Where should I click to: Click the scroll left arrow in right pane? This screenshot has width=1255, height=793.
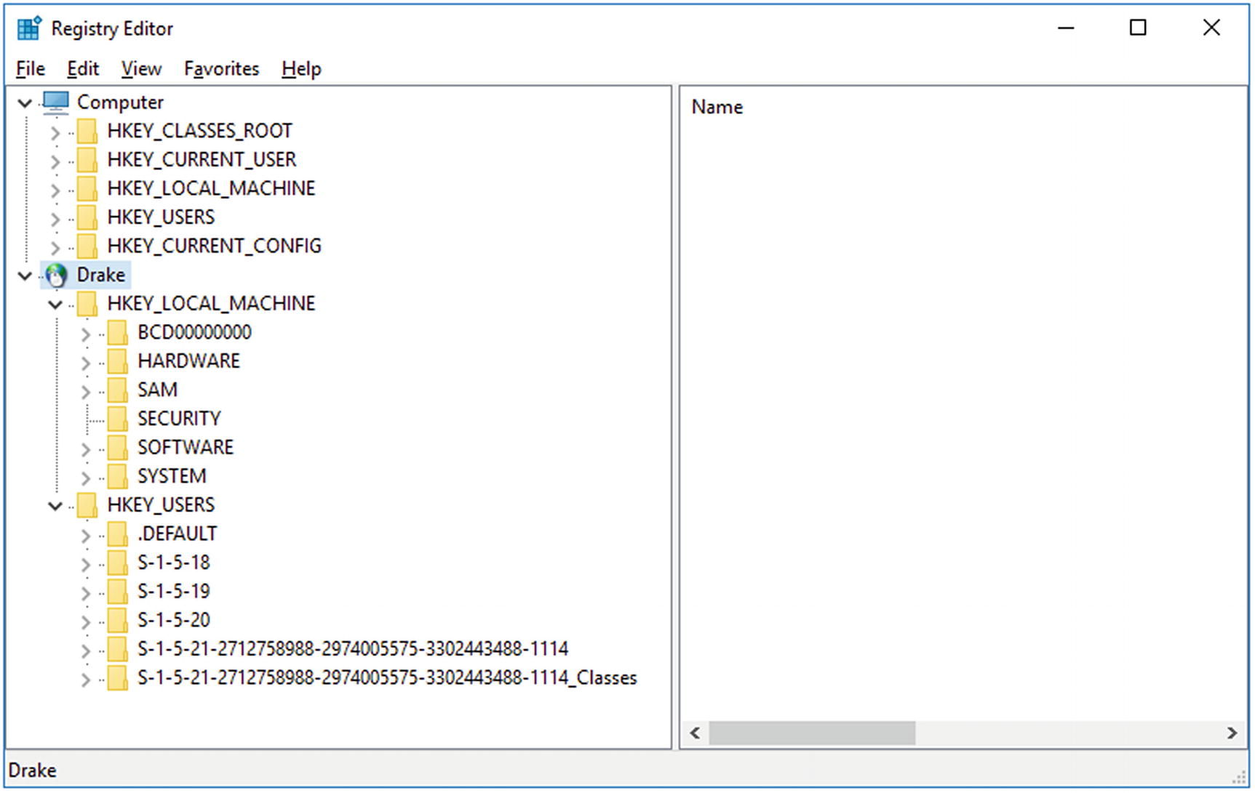[x=695, y=733]
